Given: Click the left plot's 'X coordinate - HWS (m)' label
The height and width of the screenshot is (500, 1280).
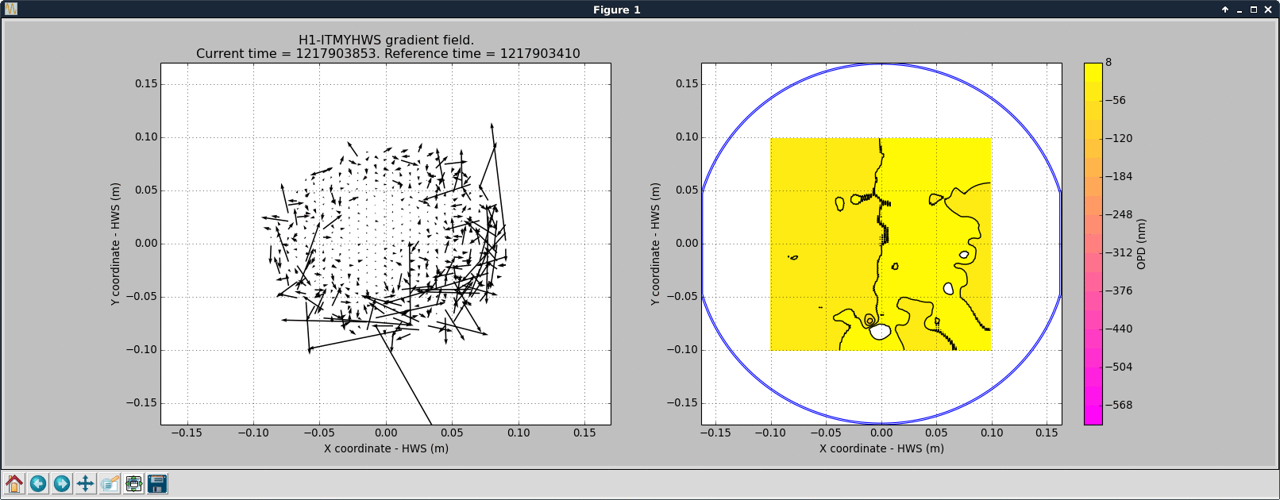Looking at the screenshot, I should pos(386,448).
